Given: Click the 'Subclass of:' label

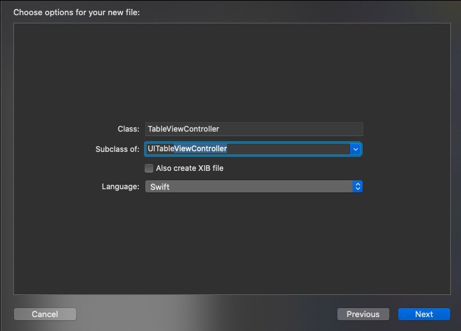Looking at the screenshot, I should pyautogui.click(x=117, y=149).
